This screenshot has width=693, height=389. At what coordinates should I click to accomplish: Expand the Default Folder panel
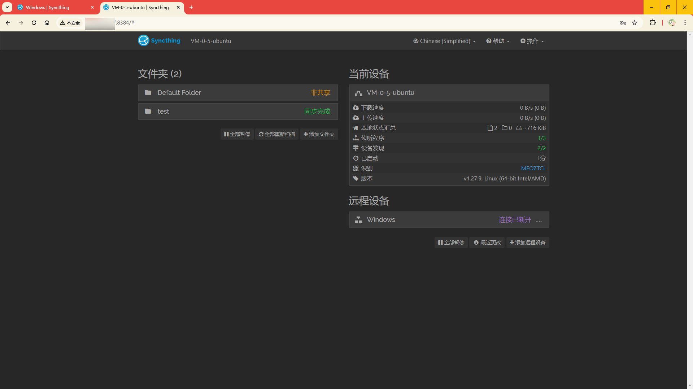[238, 93]
